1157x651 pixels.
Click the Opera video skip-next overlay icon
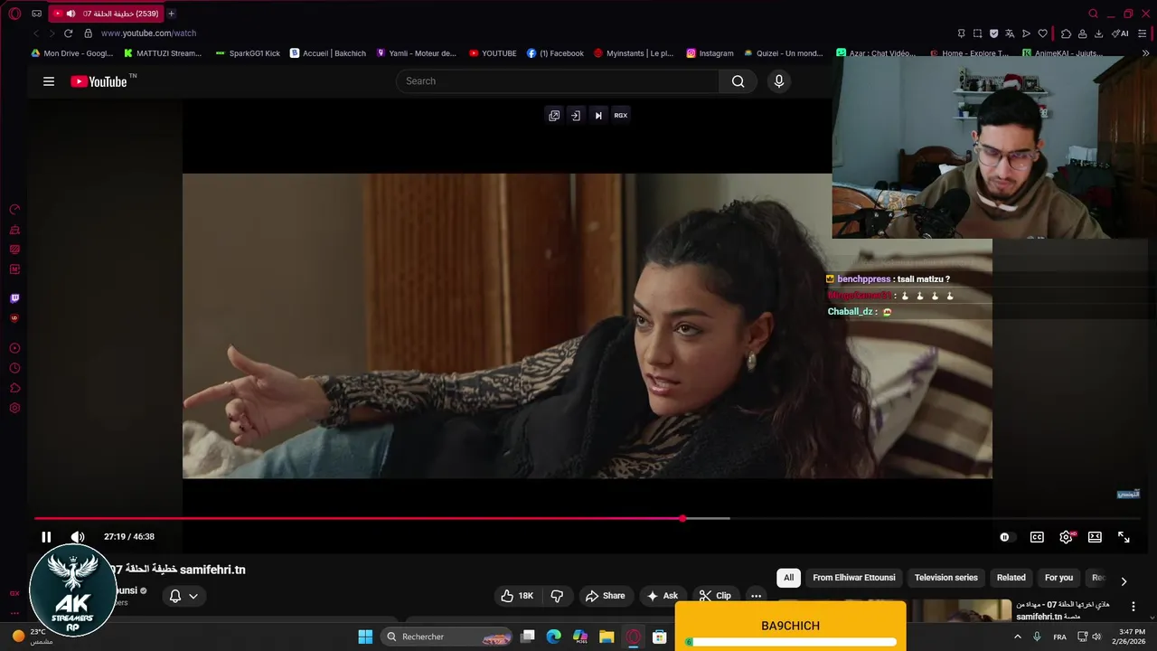[597, 116]
